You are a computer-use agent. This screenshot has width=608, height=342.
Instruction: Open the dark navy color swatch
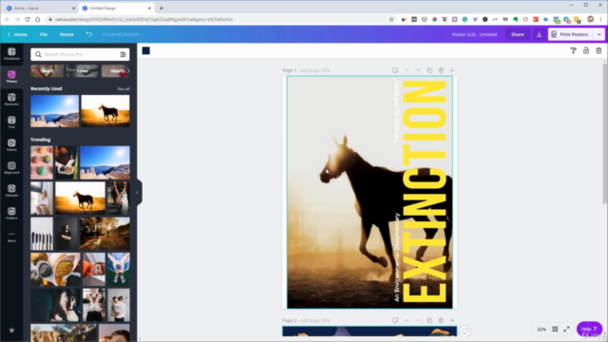coord(145,50)
